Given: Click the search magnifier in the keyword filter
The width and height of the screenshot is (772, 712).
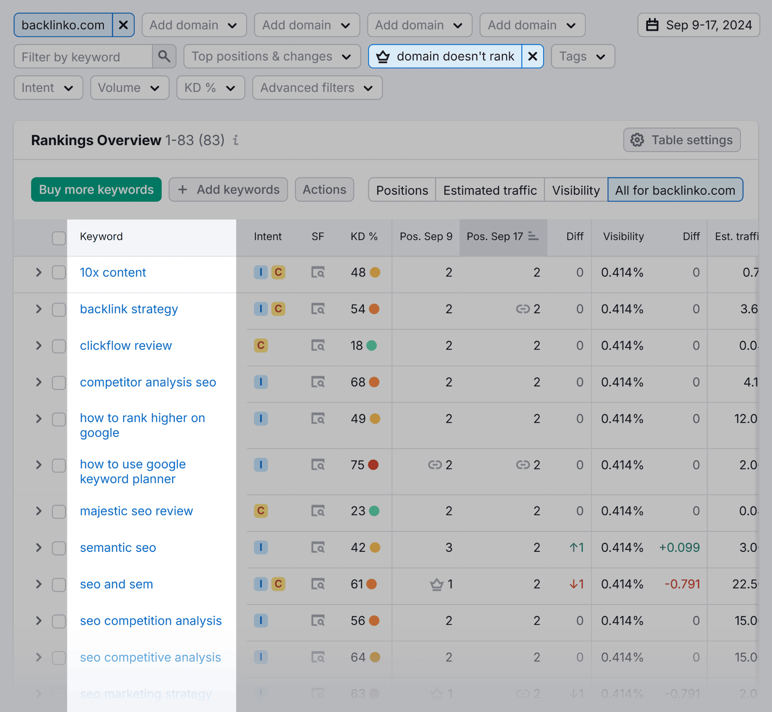Looking at the screenshot, I should pos(164,56).
